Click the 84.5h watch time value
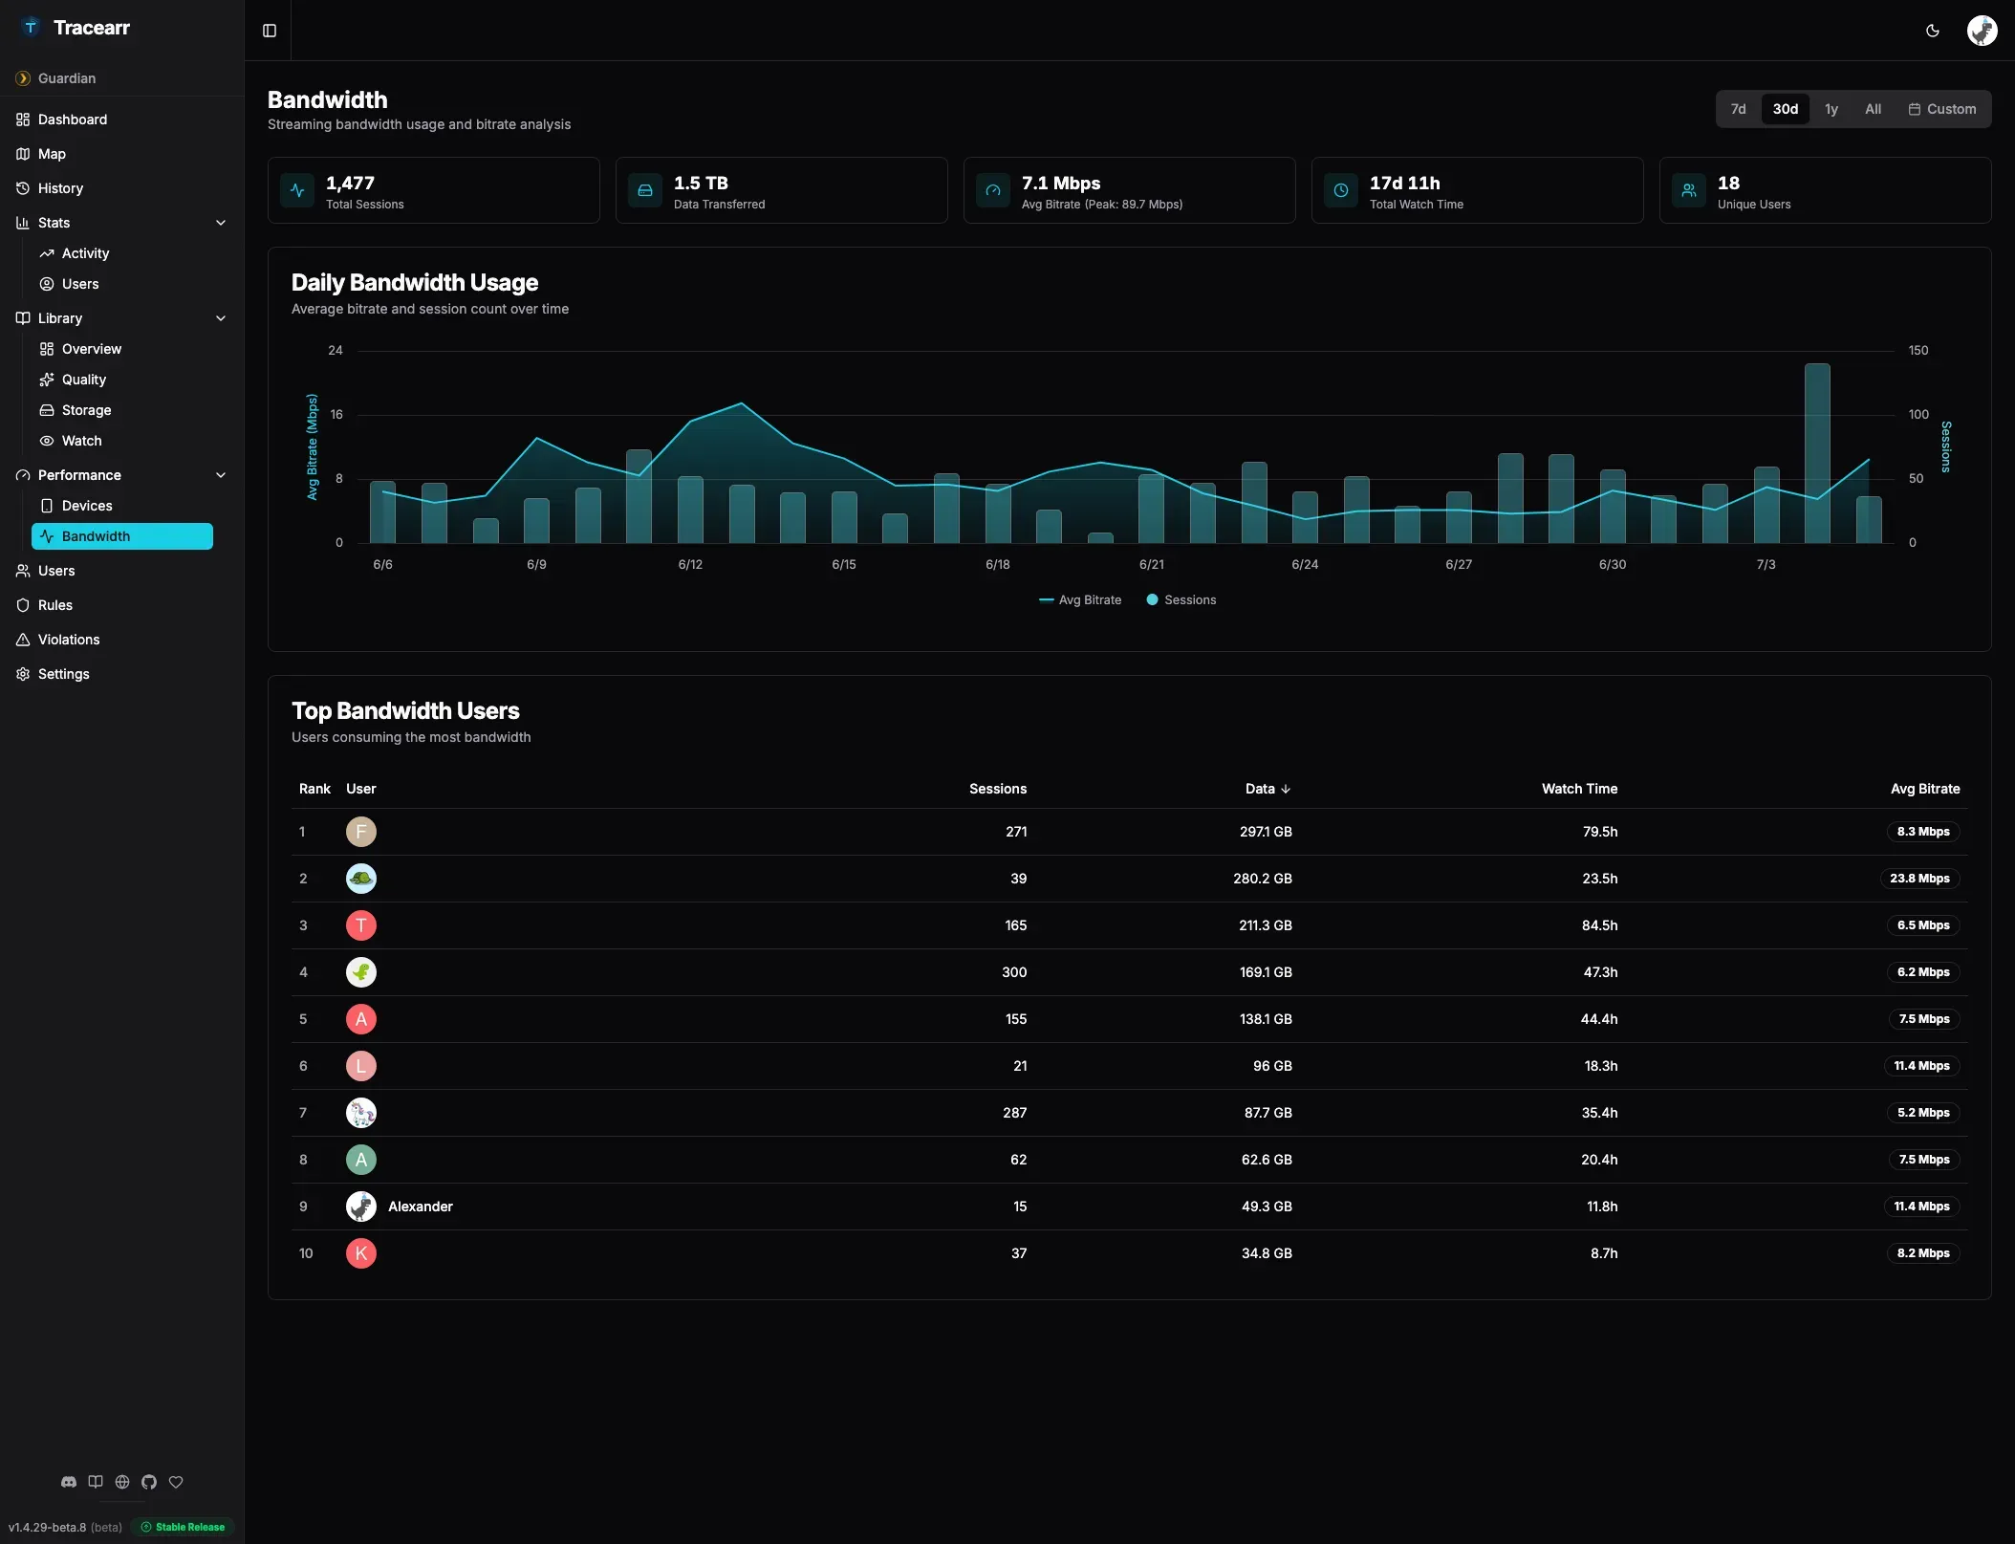 pos(1599,925)
